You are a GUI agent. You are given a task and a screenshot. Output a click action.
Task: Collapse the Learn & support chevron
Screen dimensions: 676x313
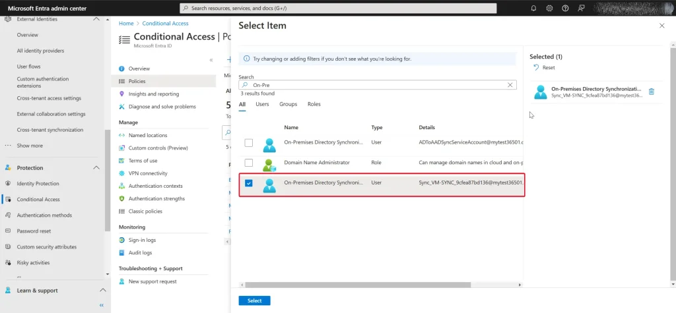(102, 291)
